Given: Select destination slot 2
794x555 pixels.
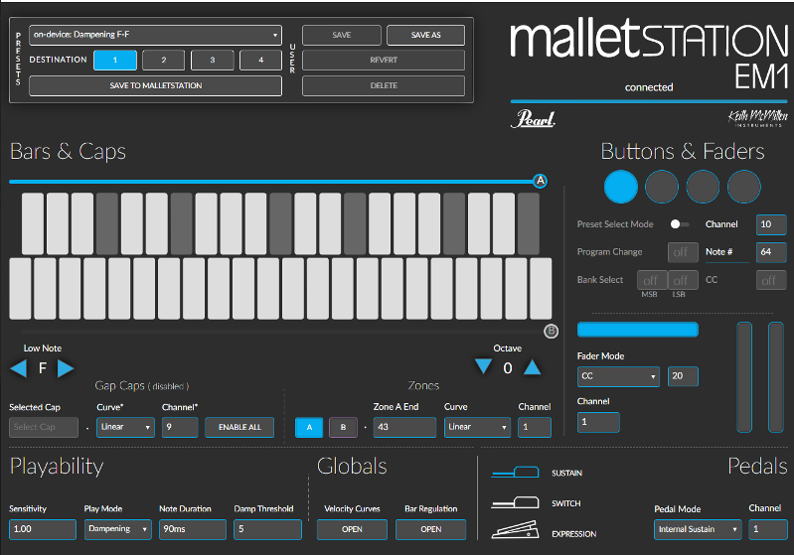Looking at the screenshot, I should coord(164,61).
